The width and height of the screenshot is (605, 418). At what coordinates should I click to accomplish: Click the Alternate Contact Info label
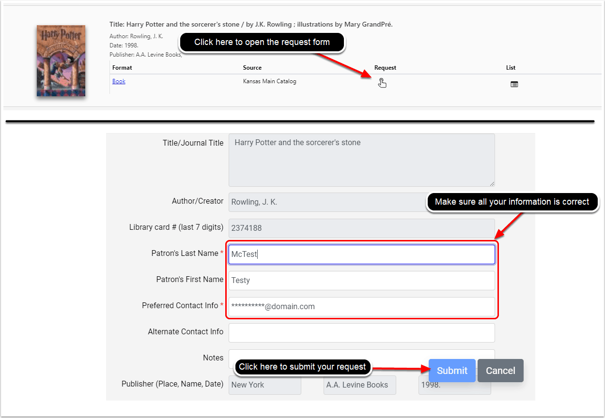coord(186,332)
